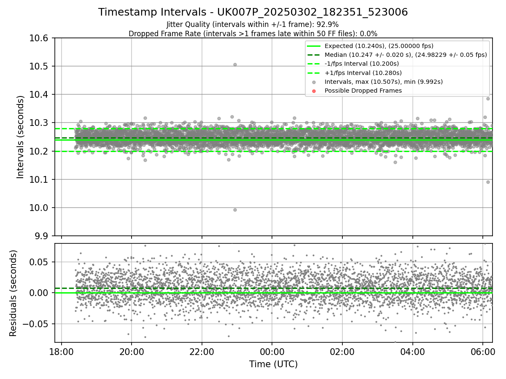This screenshot has height=379, width=506.
Task: Click the lowest outlier point near 9.992 seconds
Action: click(235, 210)
